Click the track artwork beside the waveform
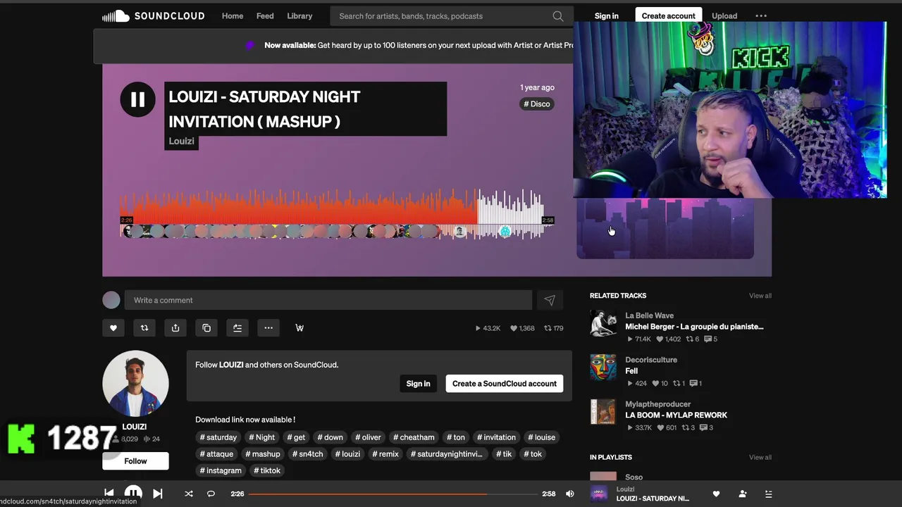This screenshot has width=902, height=507. (665, 228)
